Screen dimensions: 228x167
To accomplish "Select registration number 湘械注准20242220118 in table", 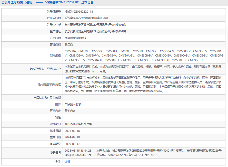I will click(79, 12).
